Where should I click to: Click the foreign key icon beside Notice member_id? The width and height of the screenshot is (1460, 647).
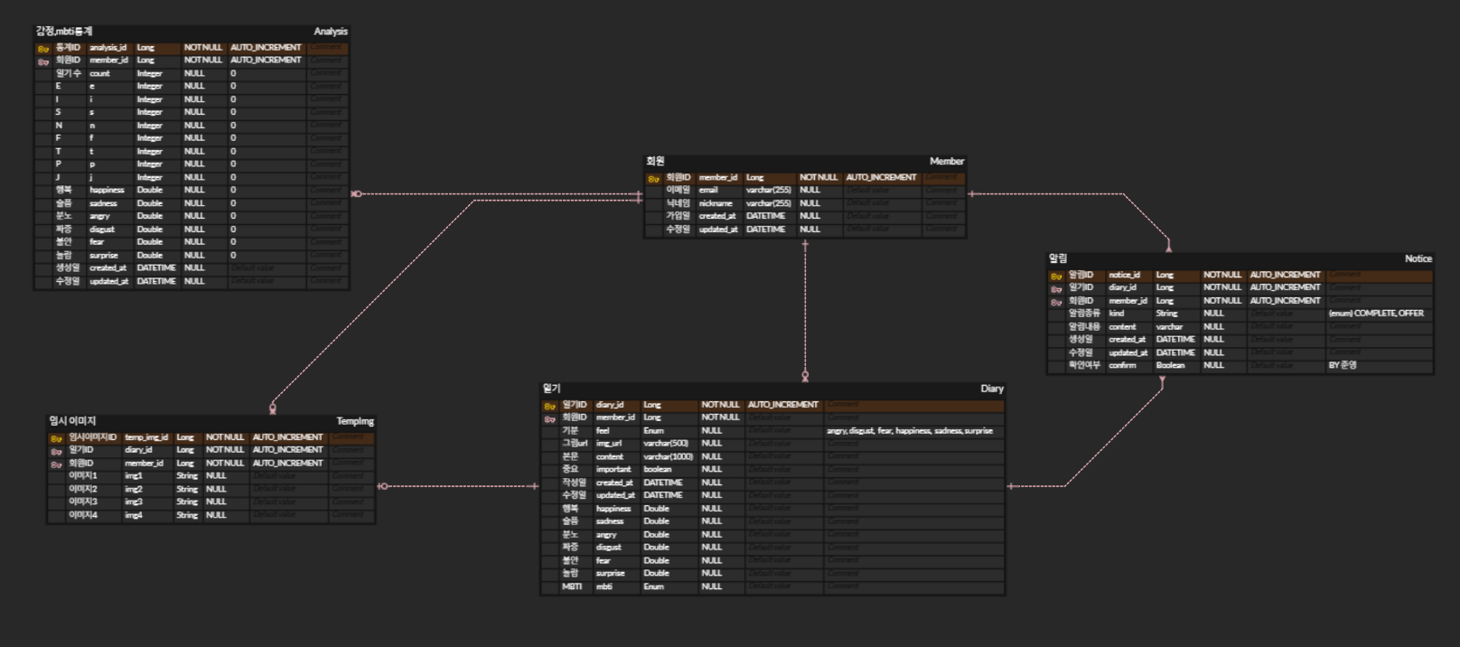pos(1056,302)
